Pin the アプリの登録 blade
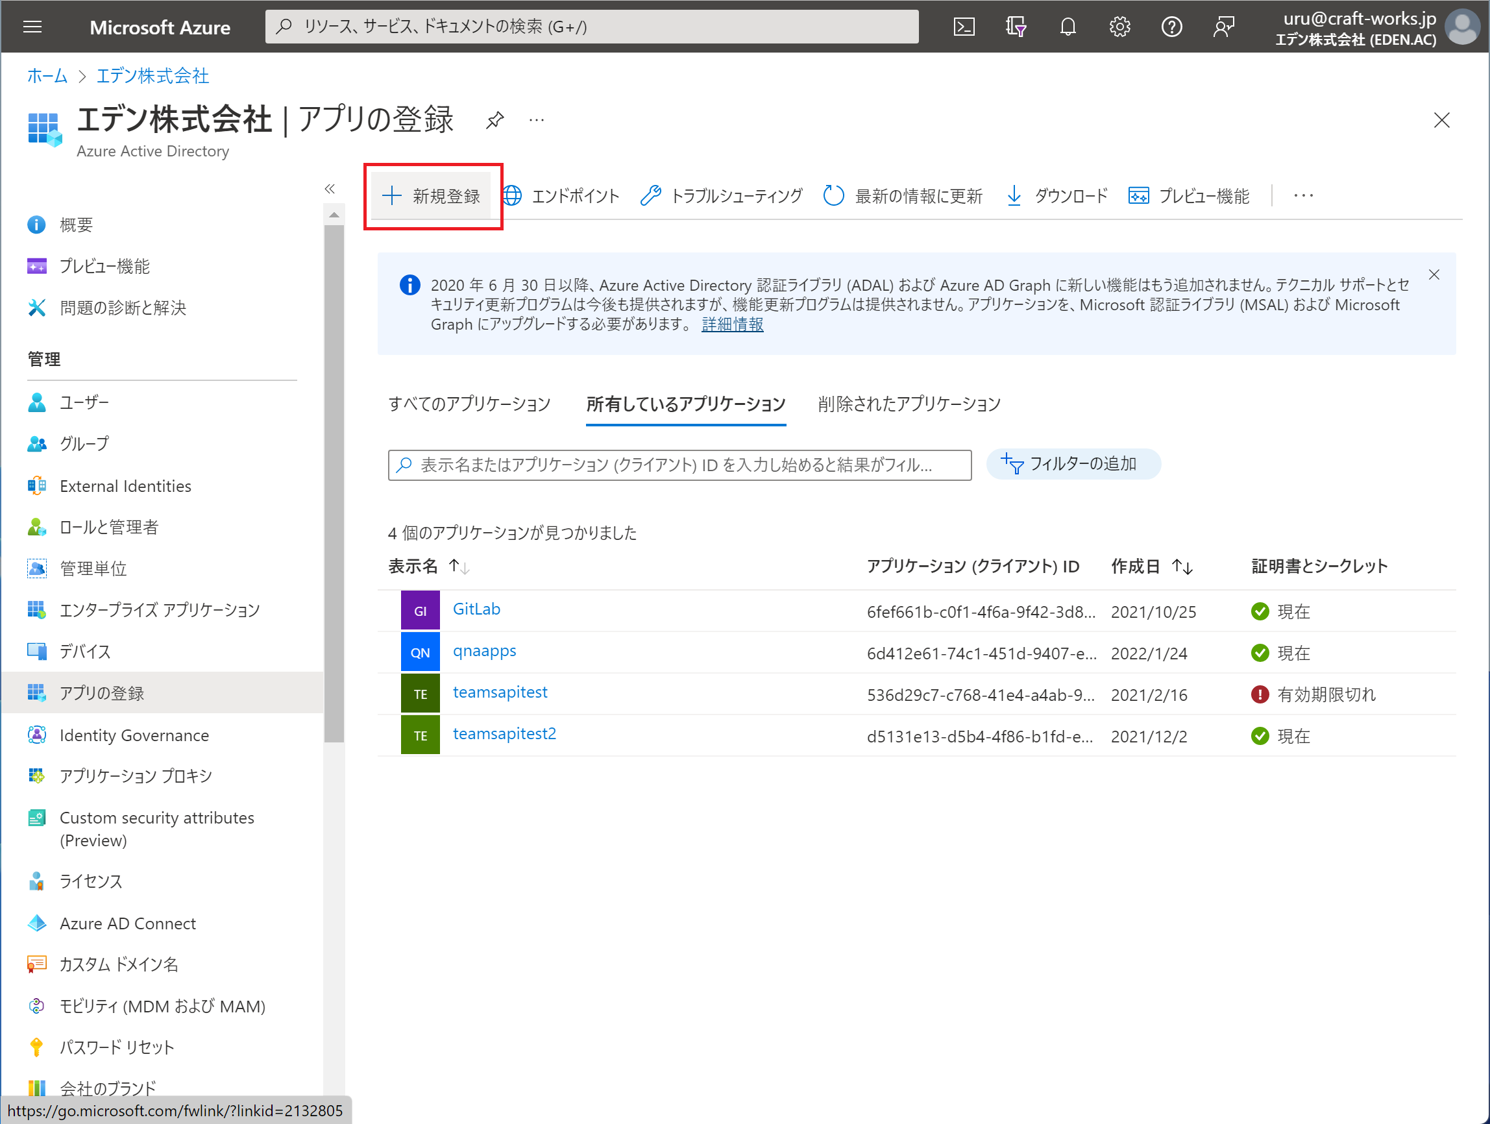The height and width of the screenshot is (1124, 1490). [x=495, y=121]
